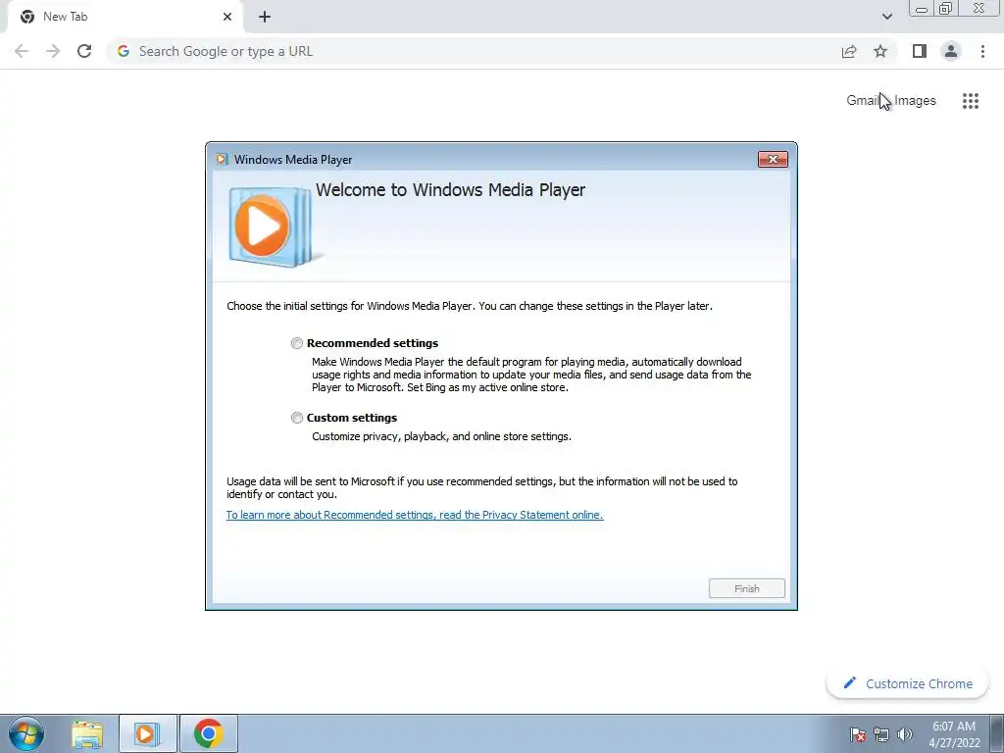
Task: Click the Show desktop strip
Action: click(997, 733)
